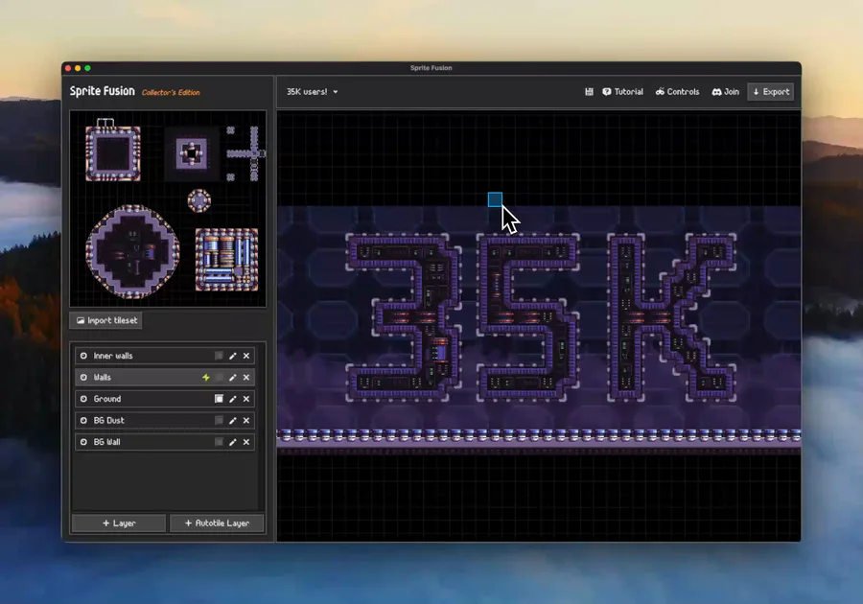Viewport: 863px width, 604px height.
Task: Pick the large round room tile group
Action: click(x=132, y=252)
